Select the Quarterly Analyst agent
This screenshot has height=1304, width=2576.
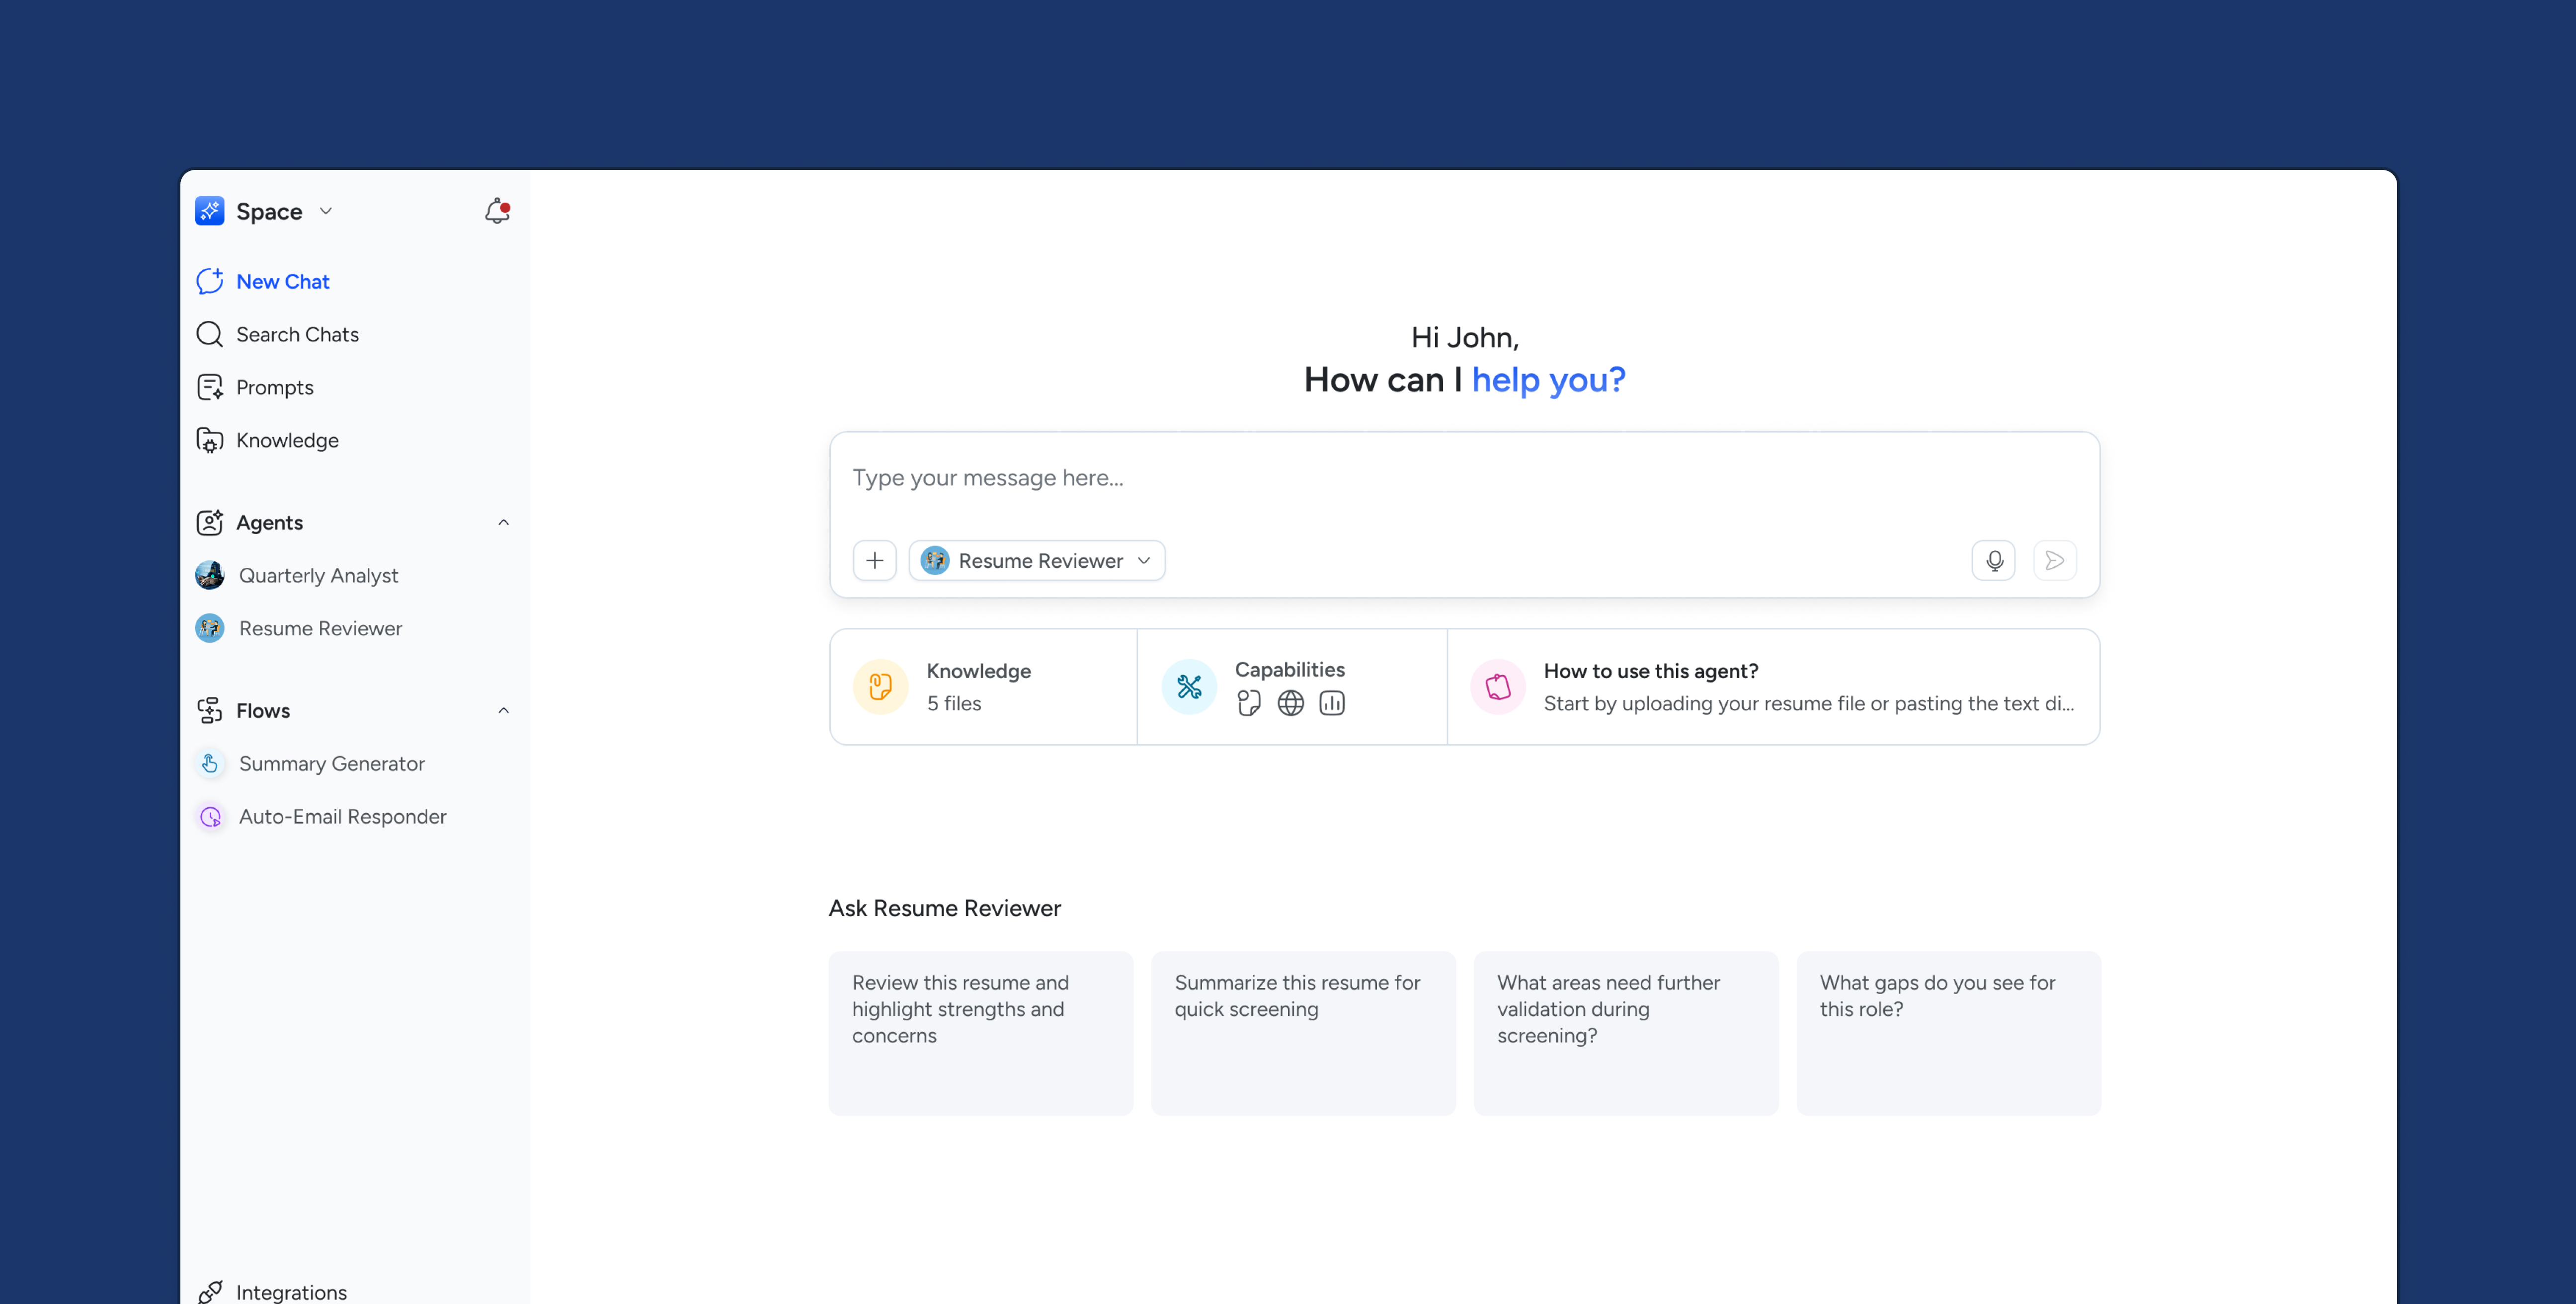318,575
